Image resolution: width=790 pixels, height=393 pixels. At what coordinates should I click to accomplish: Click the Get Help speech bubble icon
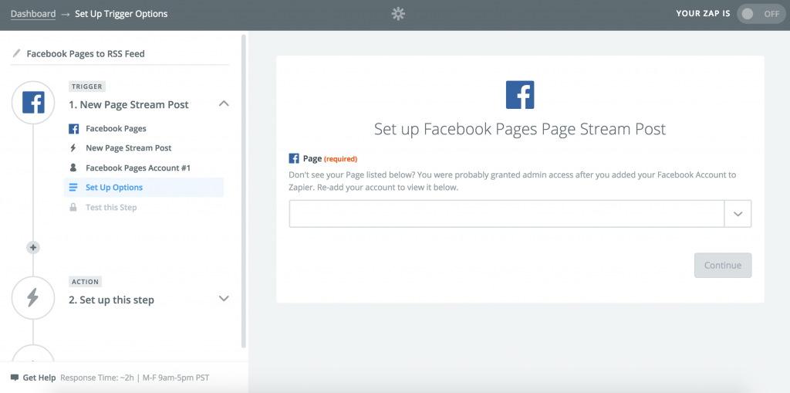pyautogui.click(x=15, y=378)
